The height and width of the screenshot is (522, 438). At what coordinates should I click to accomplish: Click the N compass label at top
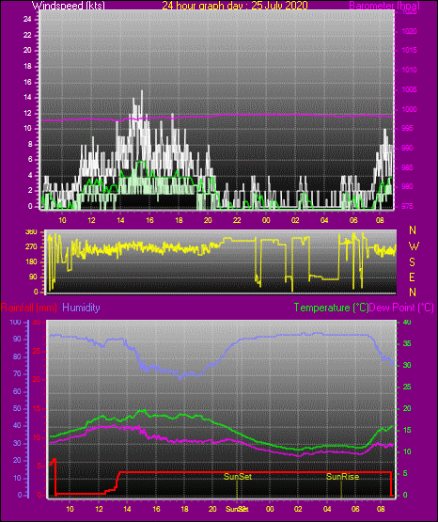point(413,230)
